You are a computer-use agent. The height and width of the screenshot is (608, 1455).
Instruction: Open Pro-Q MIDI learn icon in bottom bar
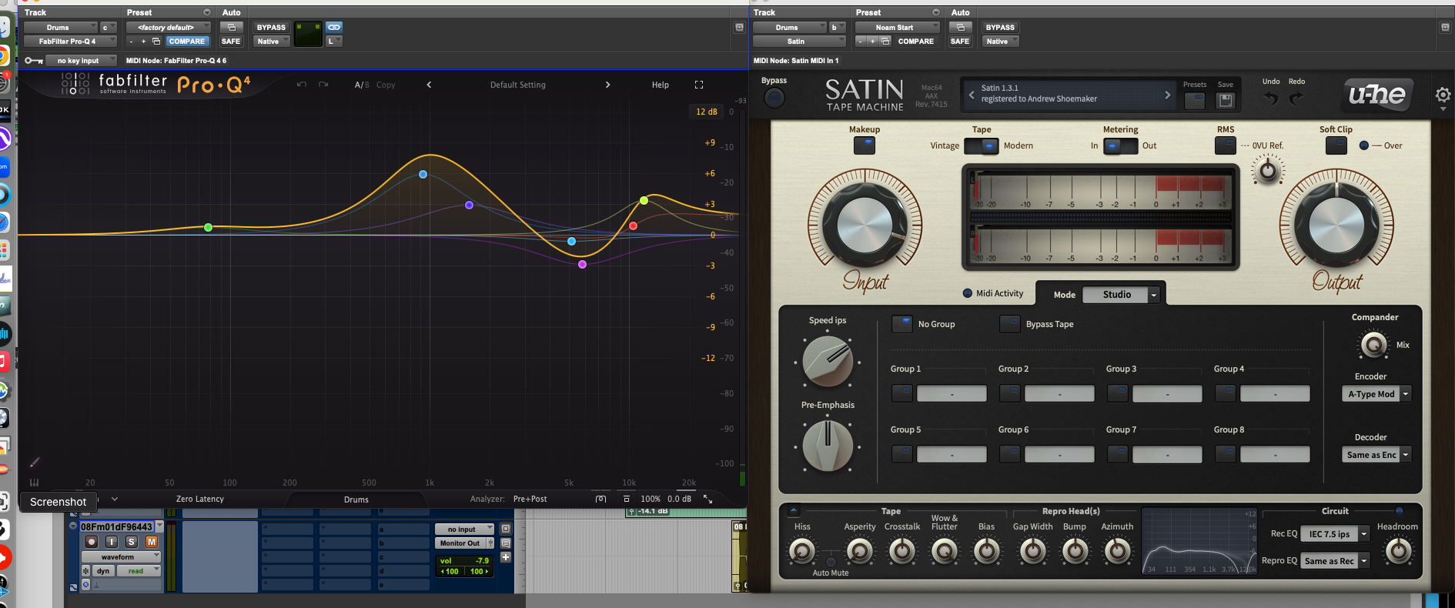click(600, 499)
